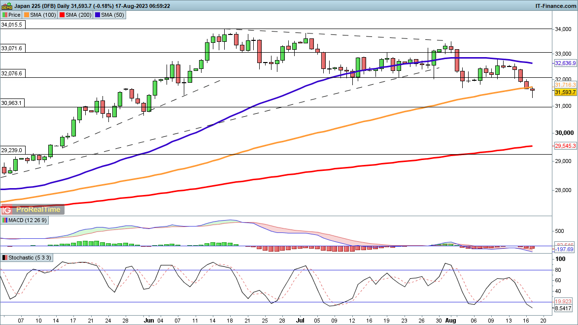Click the SMA 100 value tag 31,716.3
This screenshot has height=325, width=578.
coord(565,85)
